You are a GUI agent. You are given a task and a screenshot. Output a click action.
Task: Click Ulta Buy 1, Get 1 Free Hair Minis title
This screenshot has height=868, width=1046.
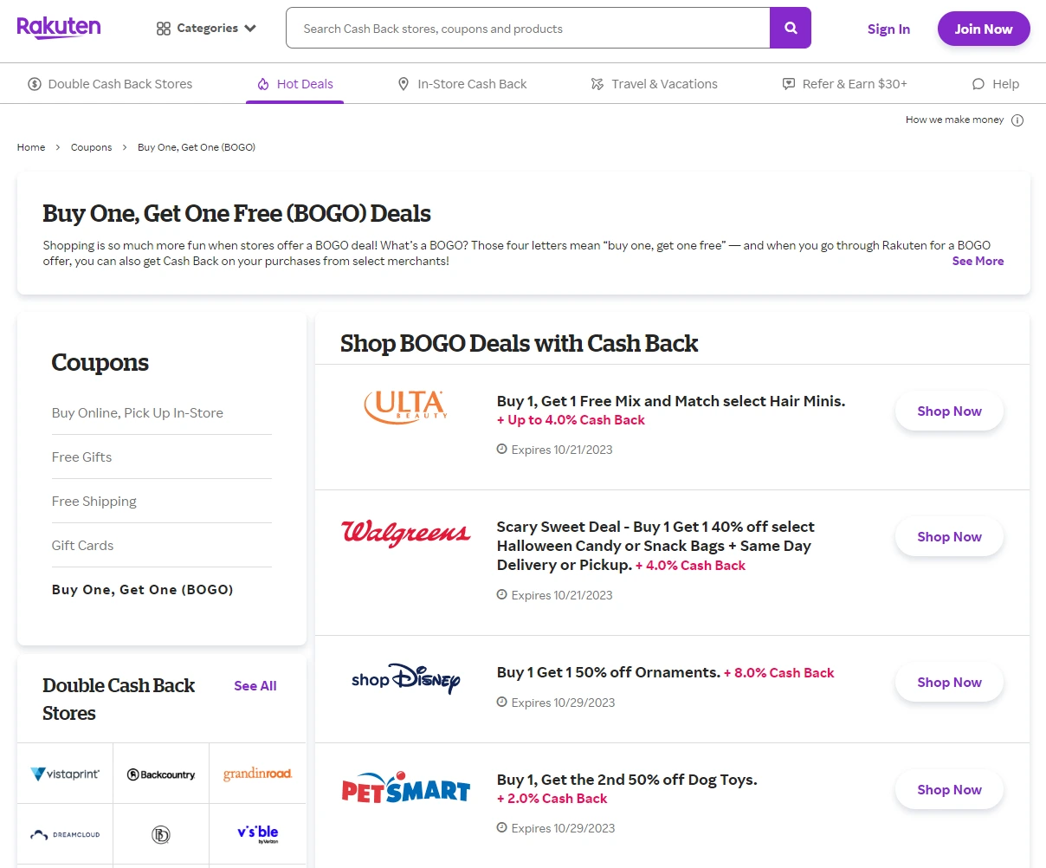pyautogui.click(x=671, y=401)
